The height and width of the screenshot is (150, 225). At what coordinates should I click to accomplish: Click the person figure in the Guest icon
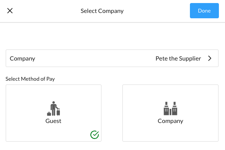pyautogui.click(x=53, y=109)
